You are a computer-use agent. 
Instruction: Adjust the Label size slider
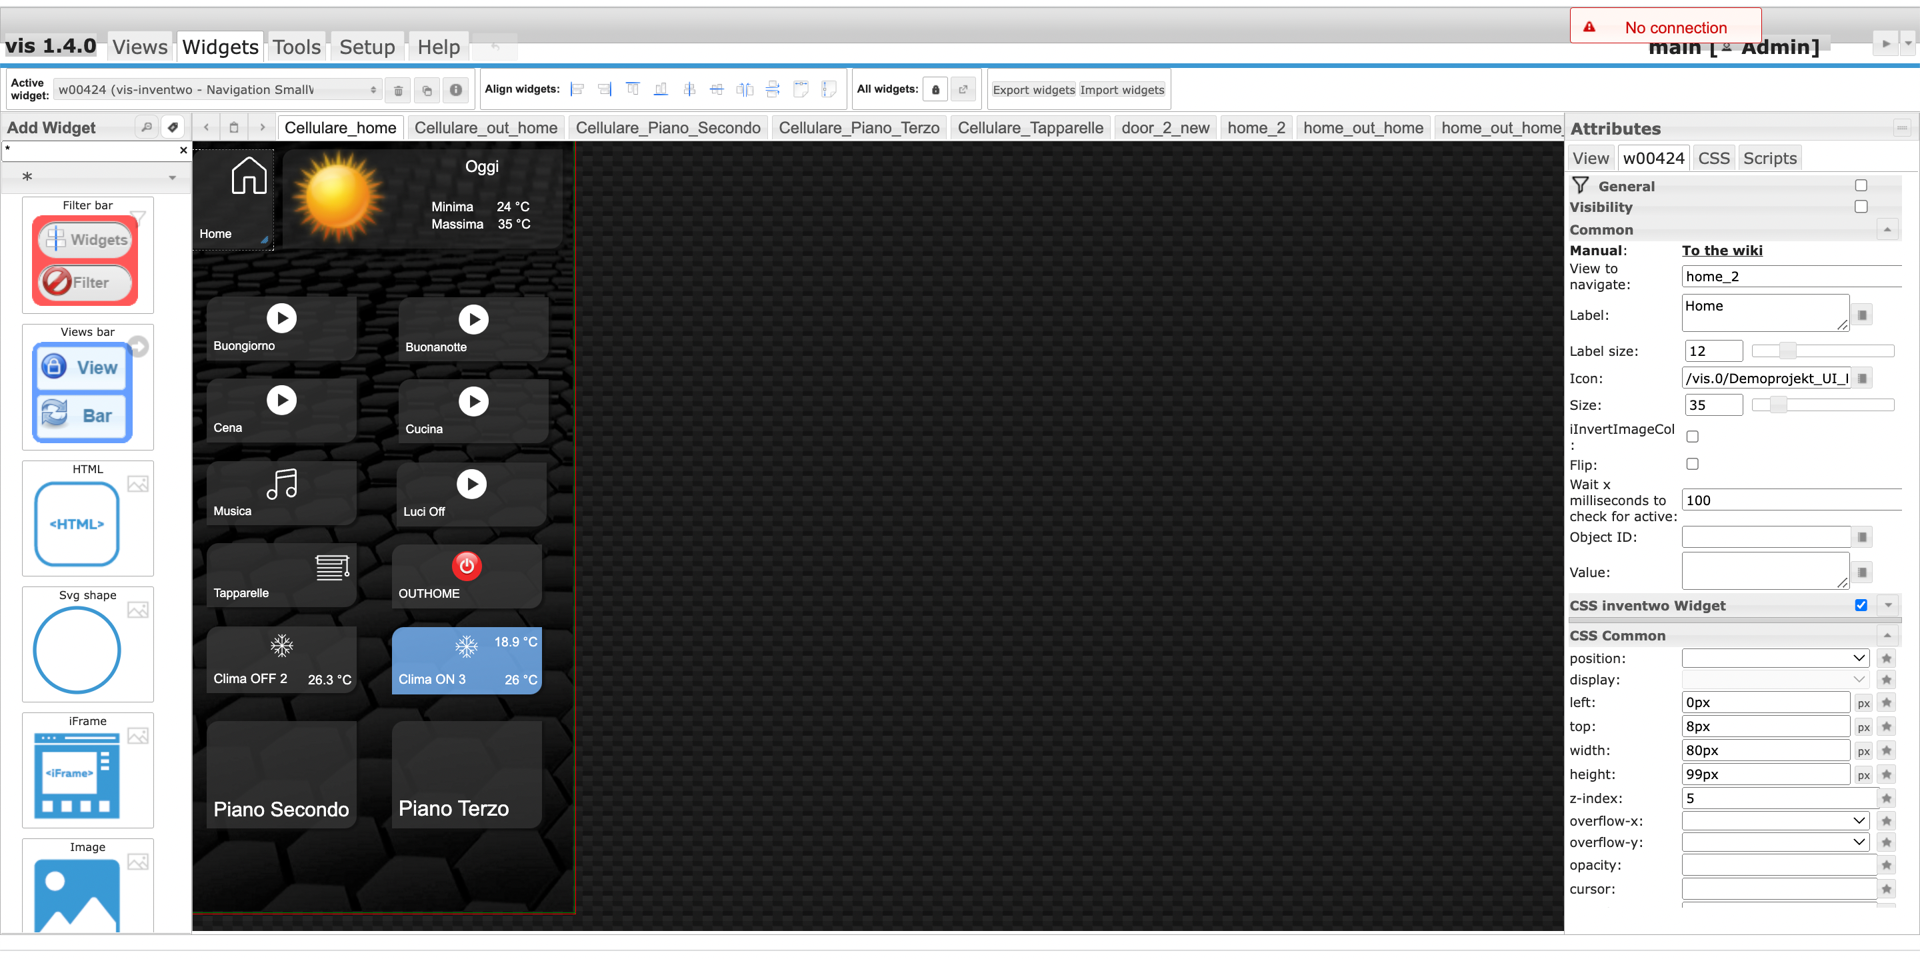pyautogui.click(x=1787, y=351)
